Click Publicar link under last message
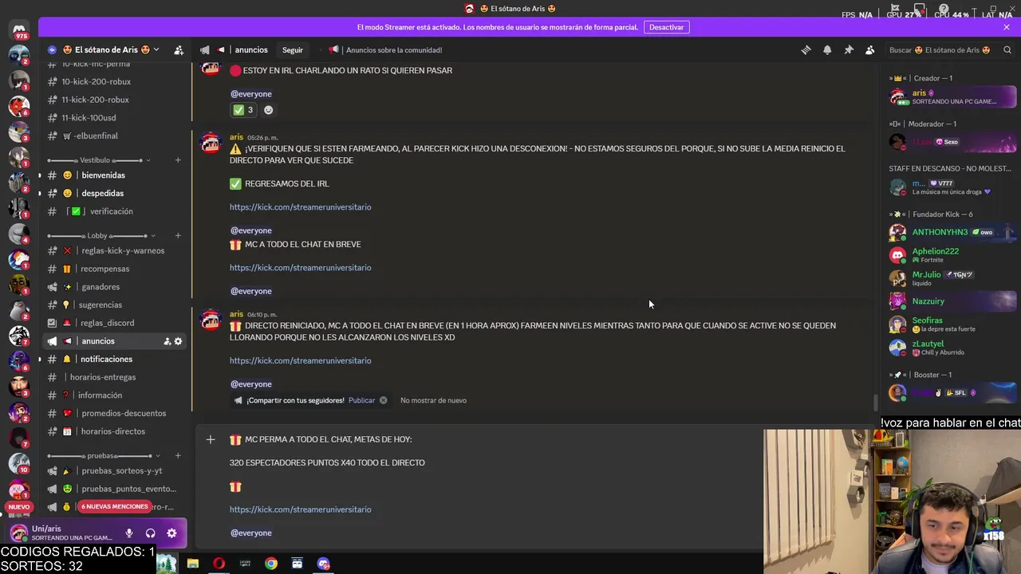The height and width of the screenshot is (574, 1021). [361, 400]
